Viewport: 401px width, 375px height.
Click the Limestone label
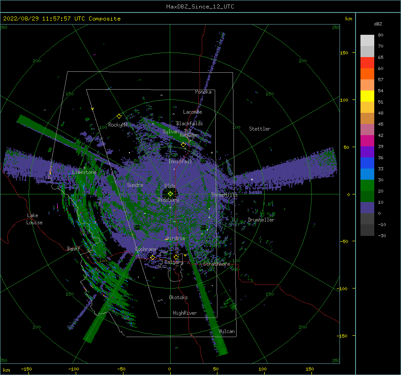(84, 172)
